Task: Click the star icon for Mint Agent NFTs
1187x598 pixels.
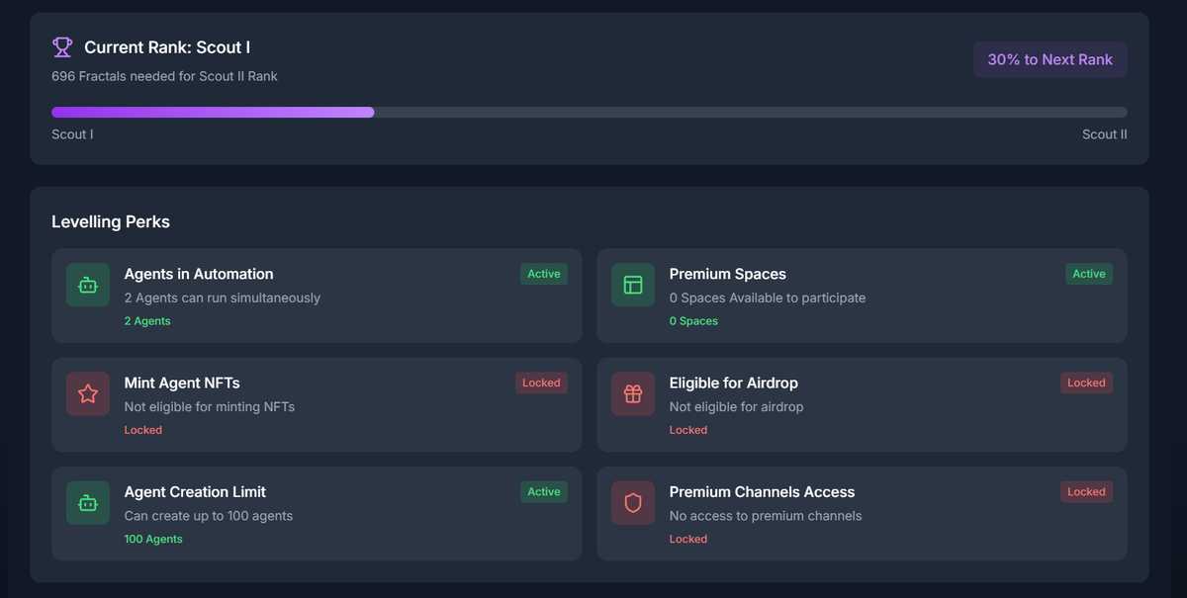Action: point(88,394)
